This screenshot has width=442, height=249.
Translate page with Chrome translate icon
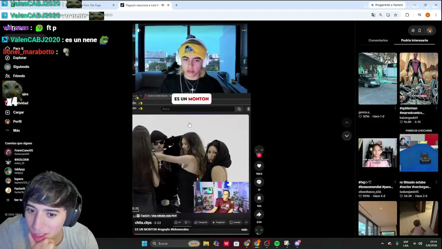click(x=373, y=15)
